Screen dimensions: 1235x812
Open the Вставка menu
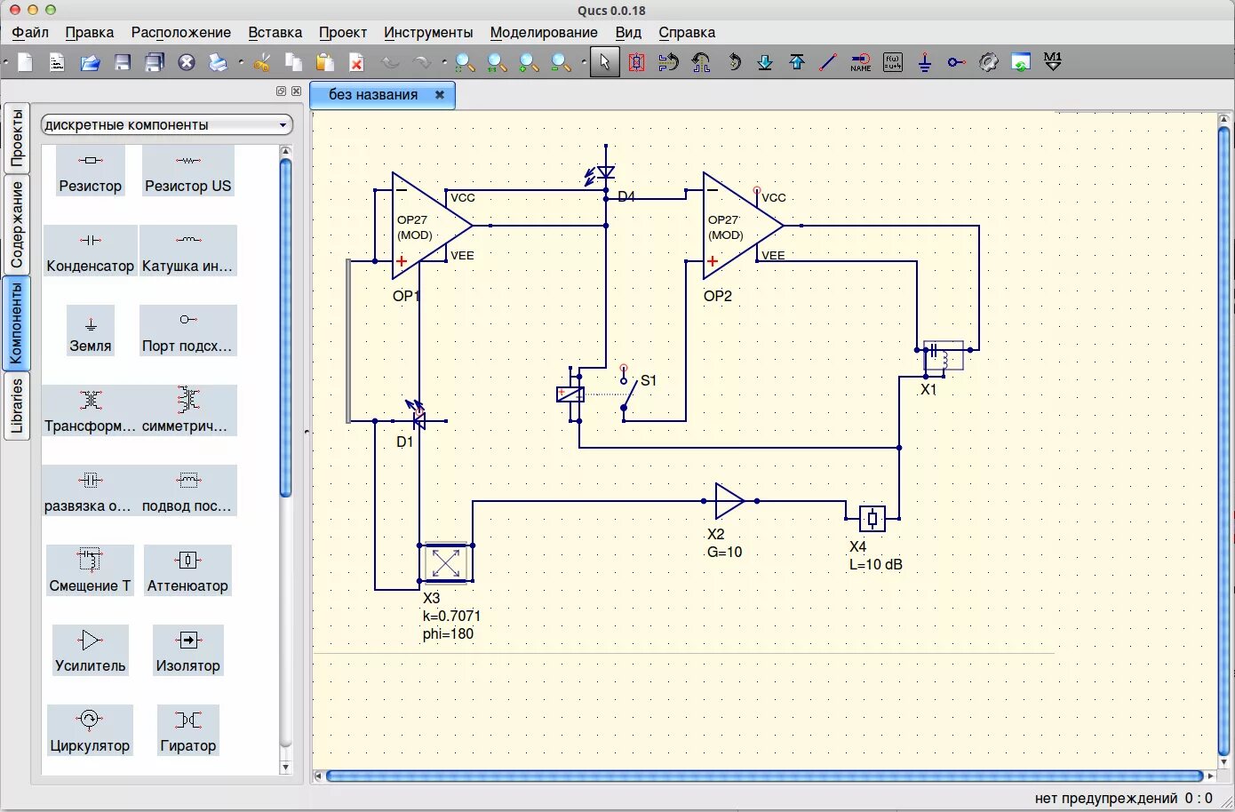[275, 32]
